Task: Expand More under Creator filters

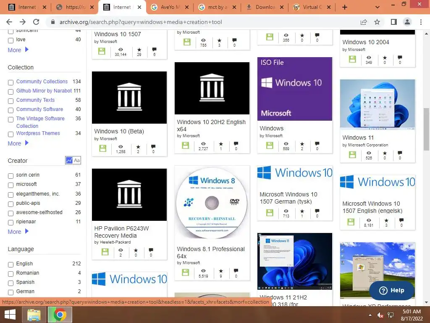Action: [18, 232]
